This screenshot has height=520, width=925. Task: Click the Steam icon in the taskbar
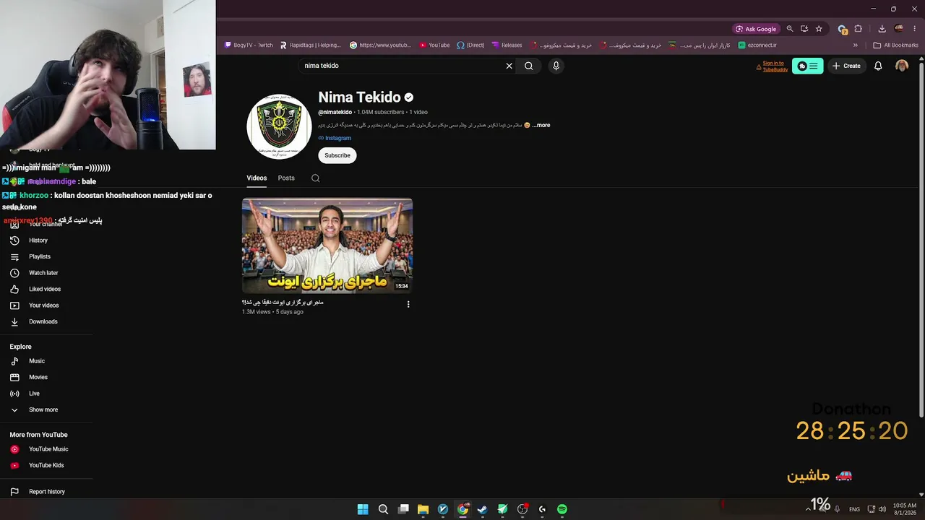(x=482, y=509)
